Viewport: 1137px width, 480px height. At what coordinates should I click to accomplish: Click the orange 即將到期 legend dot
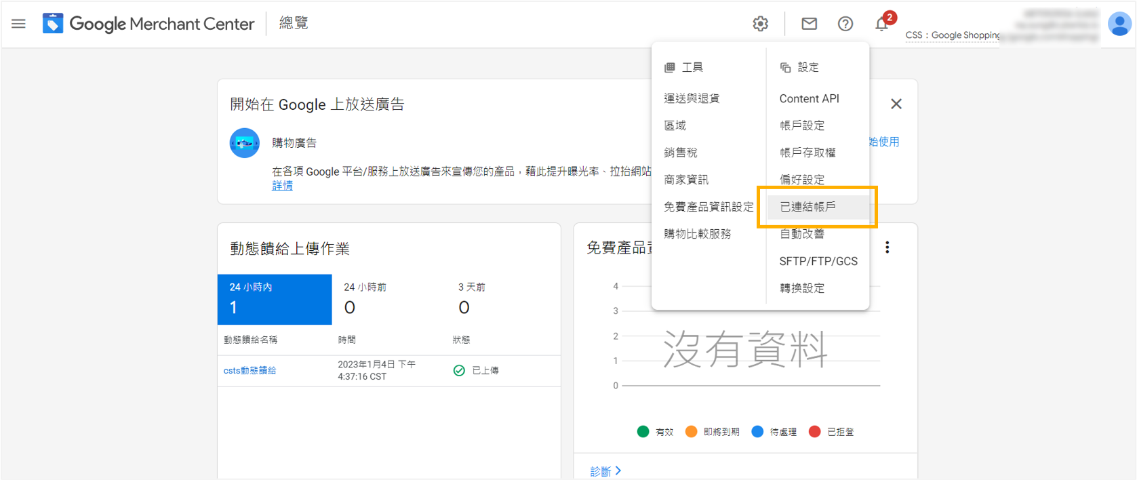coord(691,432)
